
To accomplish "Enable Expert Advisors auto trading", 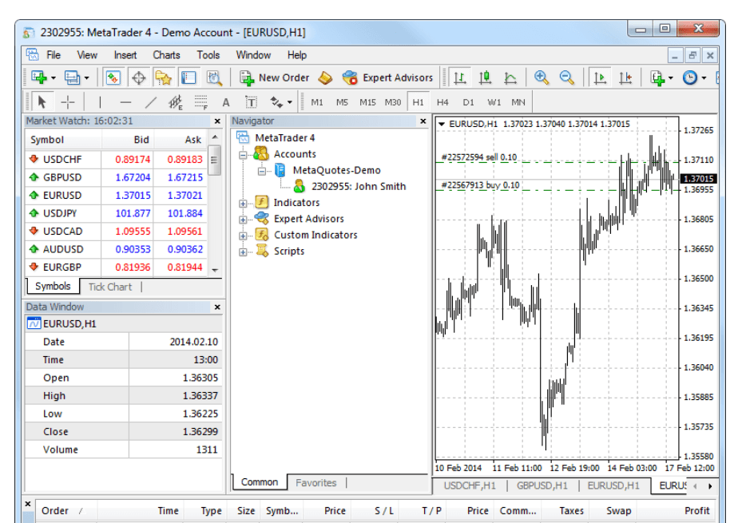I will (x=387, y=77).
